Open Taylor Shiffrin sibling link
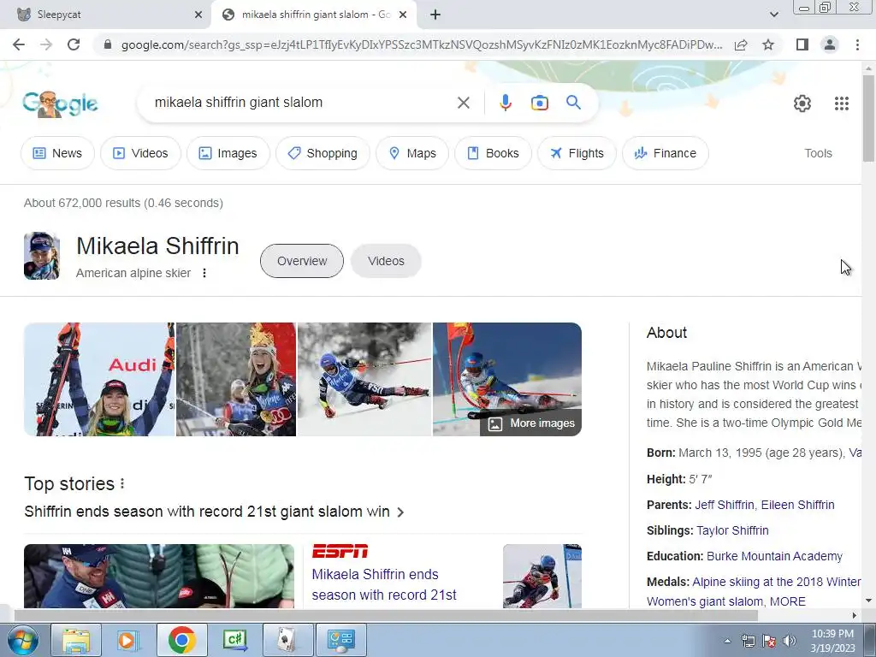Screen dimensions: 876x657 tap(732, 530)
